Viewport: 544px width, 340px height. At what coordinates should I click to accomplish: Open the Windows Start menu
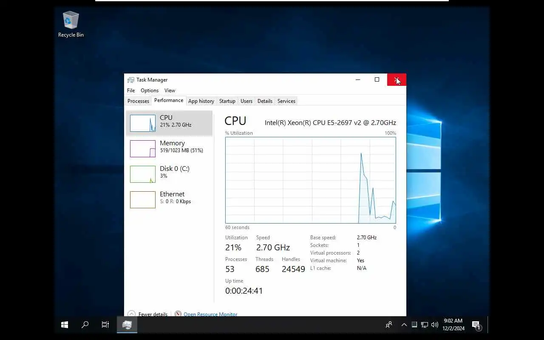click(x=65, y=325)
